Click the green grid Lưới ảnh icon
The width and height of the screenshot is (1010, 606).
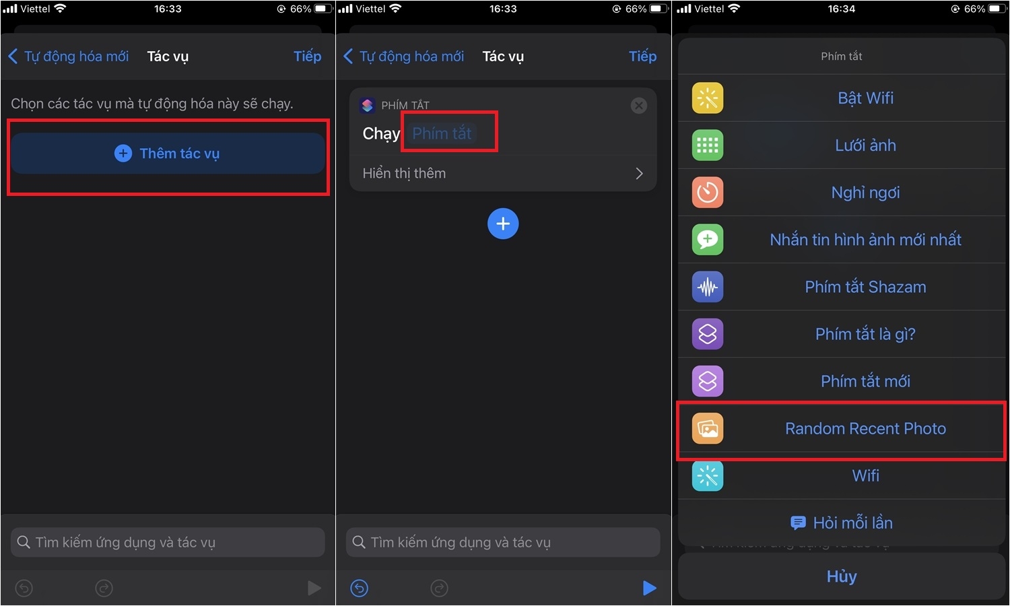pyautogui.click(x=708, y=145)
